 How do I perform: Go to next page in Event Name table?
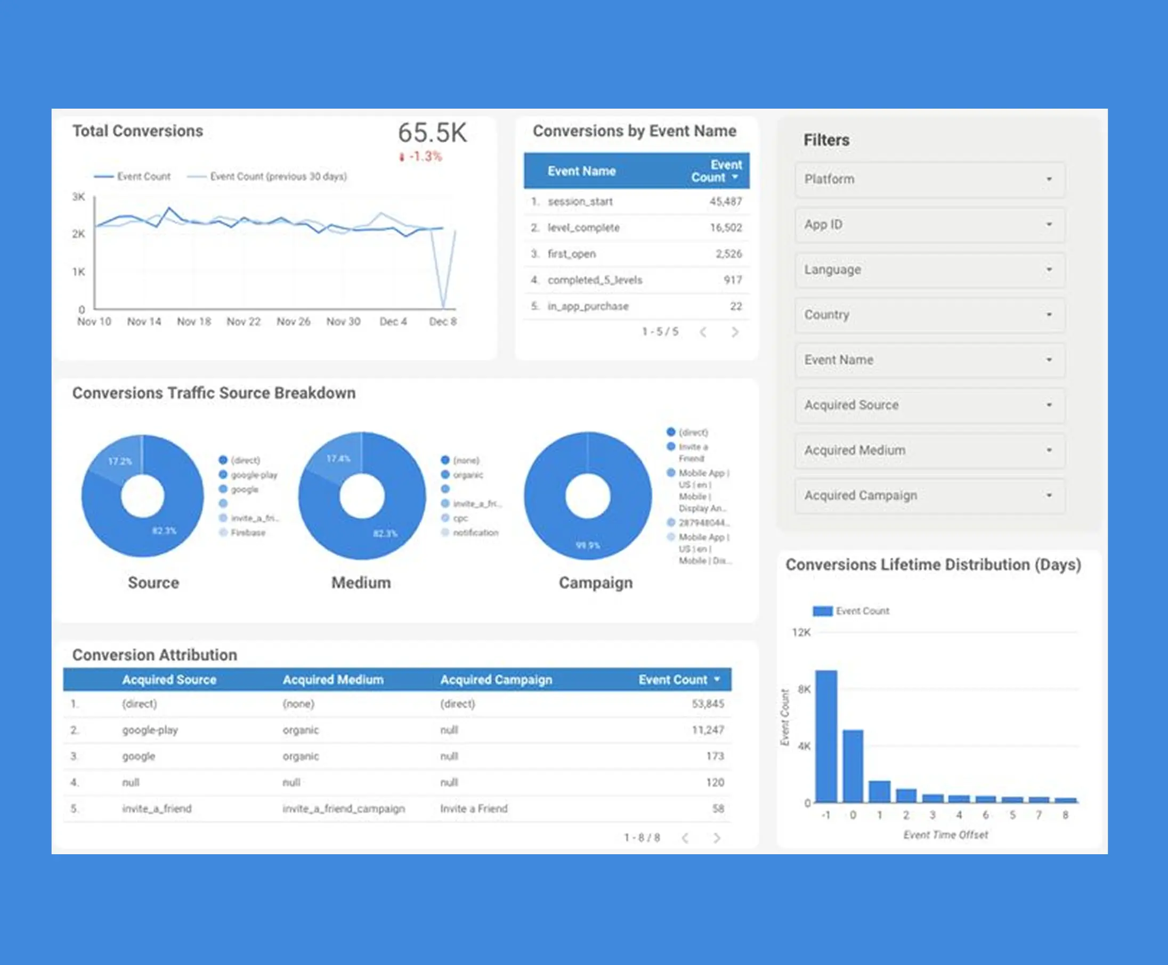tap(735, 332)
